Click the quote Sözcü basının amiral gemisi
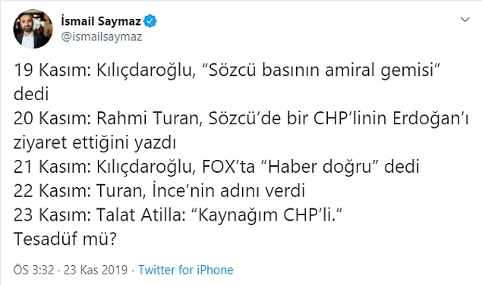482x285 pixels. click(322, 70)
